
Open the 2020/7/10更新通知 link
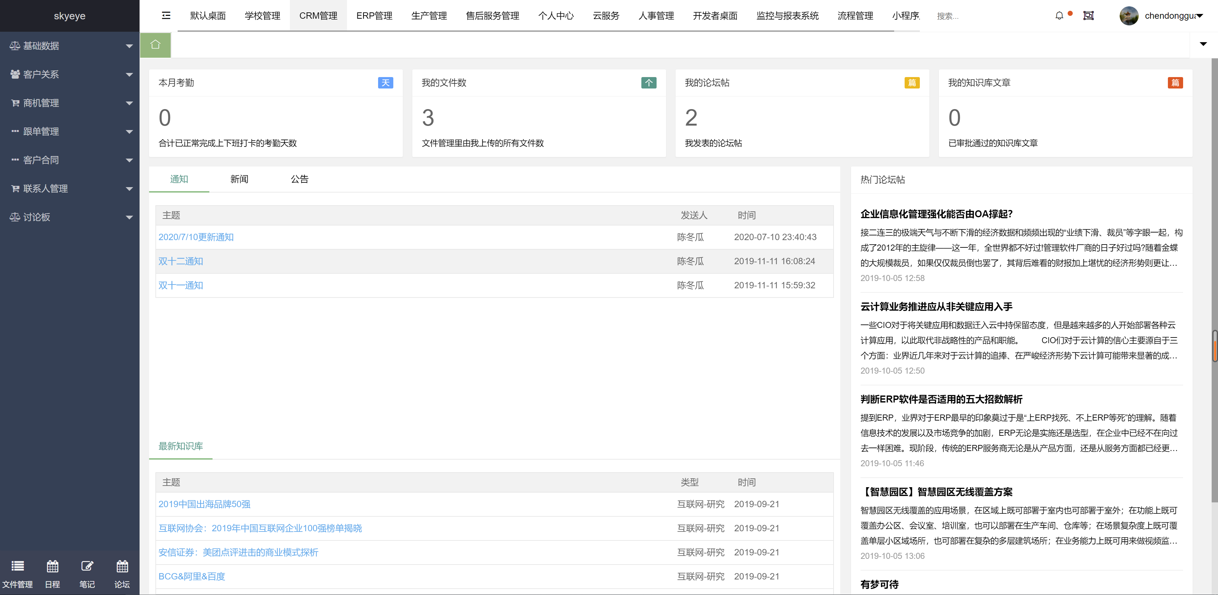pos(196,237)
